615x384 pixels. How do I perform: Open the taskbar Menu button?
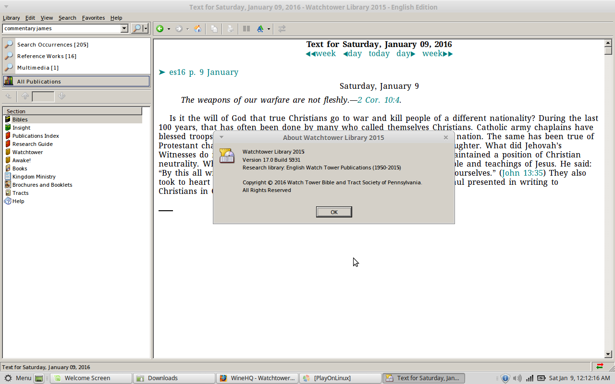pyautogui.click(x=18, y=378)
